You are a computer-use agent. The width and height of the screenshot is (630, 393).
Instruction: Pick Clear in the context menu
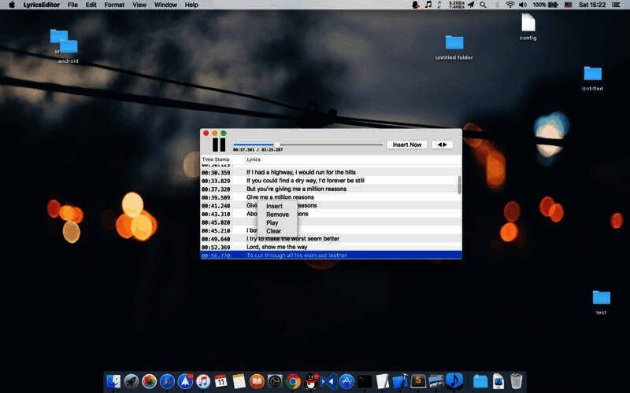coord(273,231)
